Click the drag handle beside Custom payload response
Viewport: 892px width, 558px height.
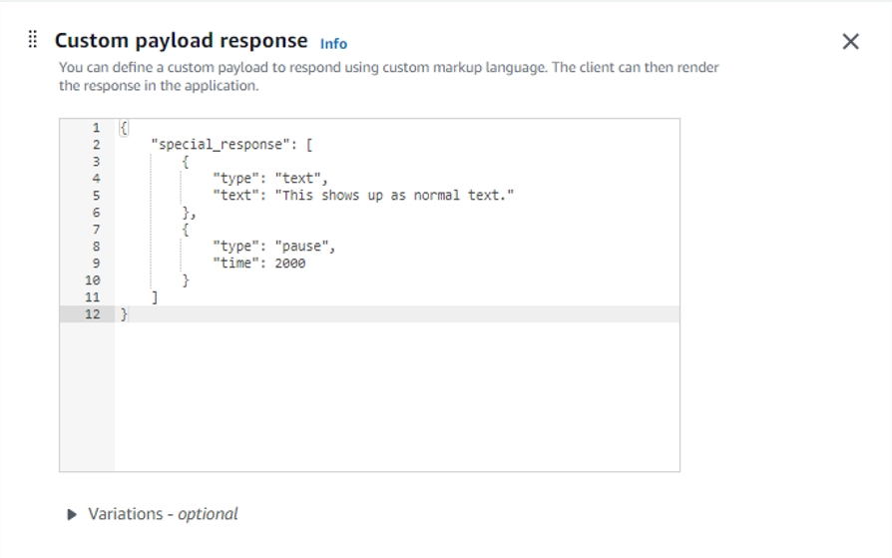tap(33, 40)
